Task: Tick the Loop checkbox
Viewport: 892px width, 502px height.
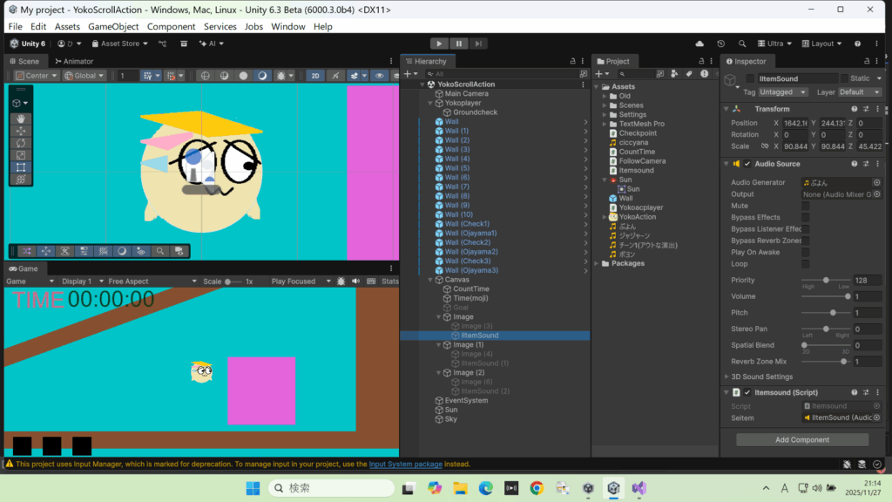Action: pyautogui.click(x=805, y=263)
